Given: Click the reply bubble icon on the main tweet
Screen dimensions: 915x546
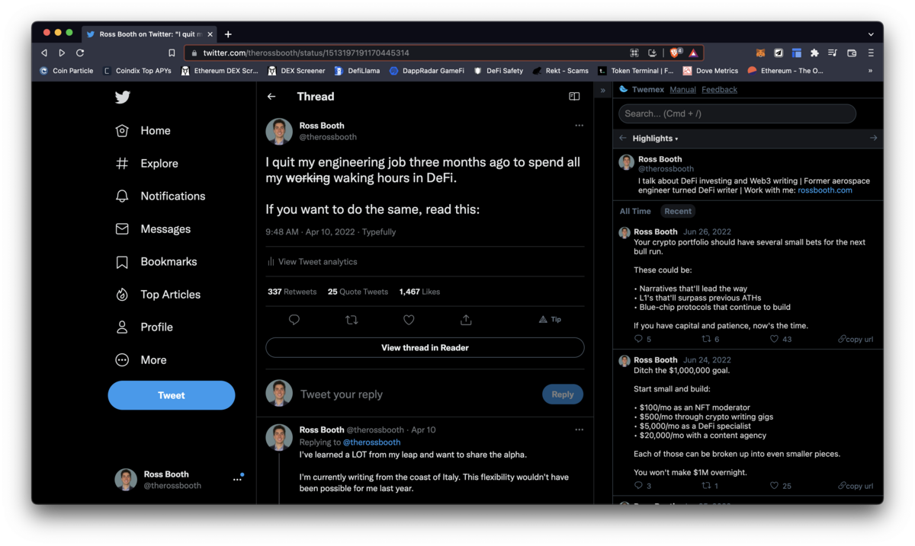Looking at the screenshot, I should point(294,320).
